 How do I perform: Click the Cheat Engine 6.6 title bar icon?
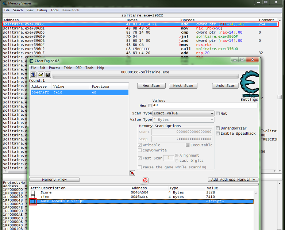click(31, 61)
